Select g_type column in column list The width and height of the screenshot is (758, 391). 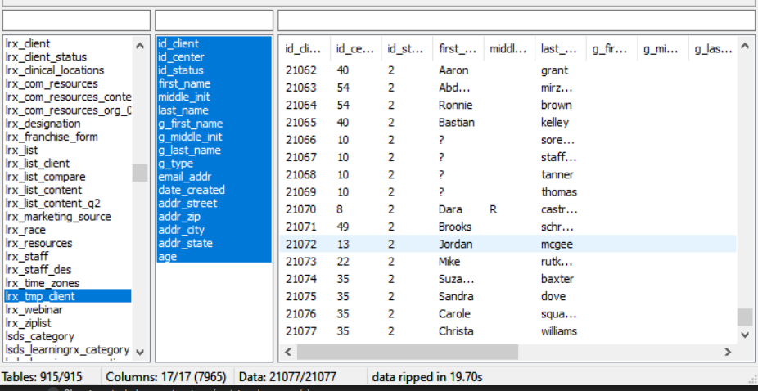click(x=214, y=164)
